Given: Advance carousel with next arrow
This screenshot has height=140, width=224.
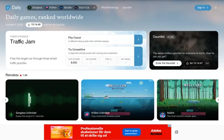Looking at the screenshot, I should click(218, 100).
